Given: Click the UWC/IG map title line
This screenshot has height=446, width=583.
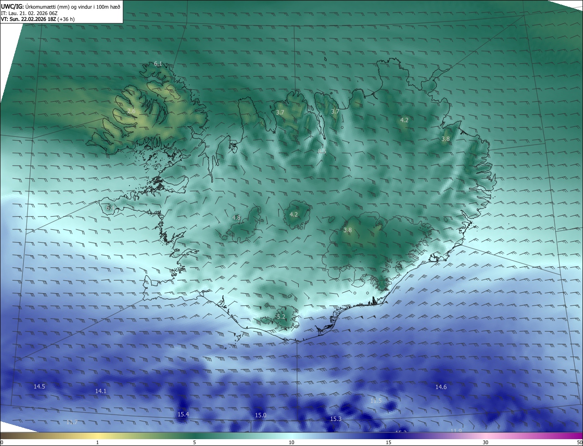Looking at the screenshot, I should [x=61, y=6].
